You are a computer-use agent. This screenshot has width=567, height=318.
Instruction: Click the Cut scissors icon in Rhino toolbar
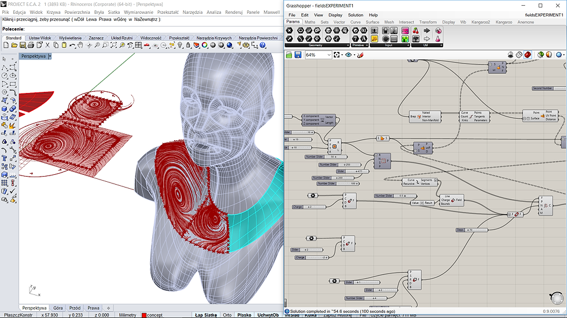pos(47,46)
